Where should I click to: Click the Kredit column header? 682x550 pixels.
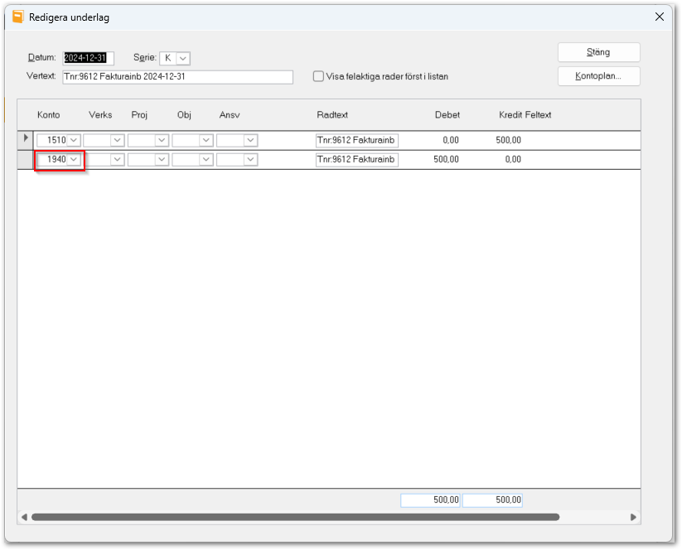coord(510,115)
